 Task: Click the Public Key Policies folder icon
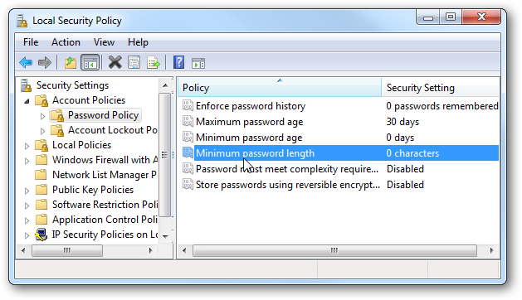[x=41, y=190]
